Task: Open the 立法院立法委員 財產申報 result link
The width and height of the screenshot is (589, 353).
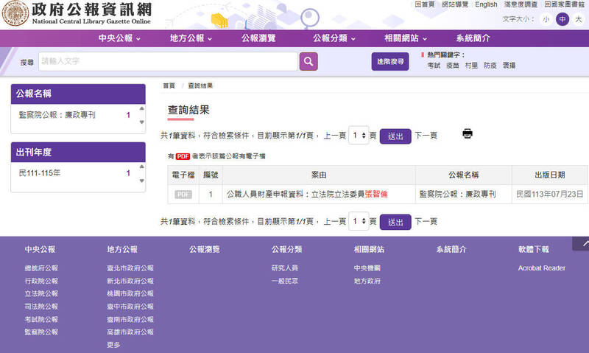Action: 318,195
